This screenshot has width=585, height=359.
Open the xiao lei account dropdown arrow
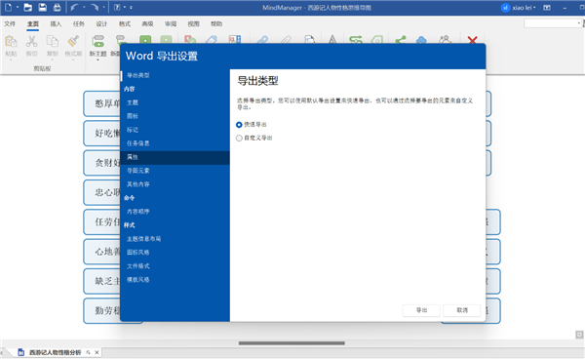click(x=534, y=8)
